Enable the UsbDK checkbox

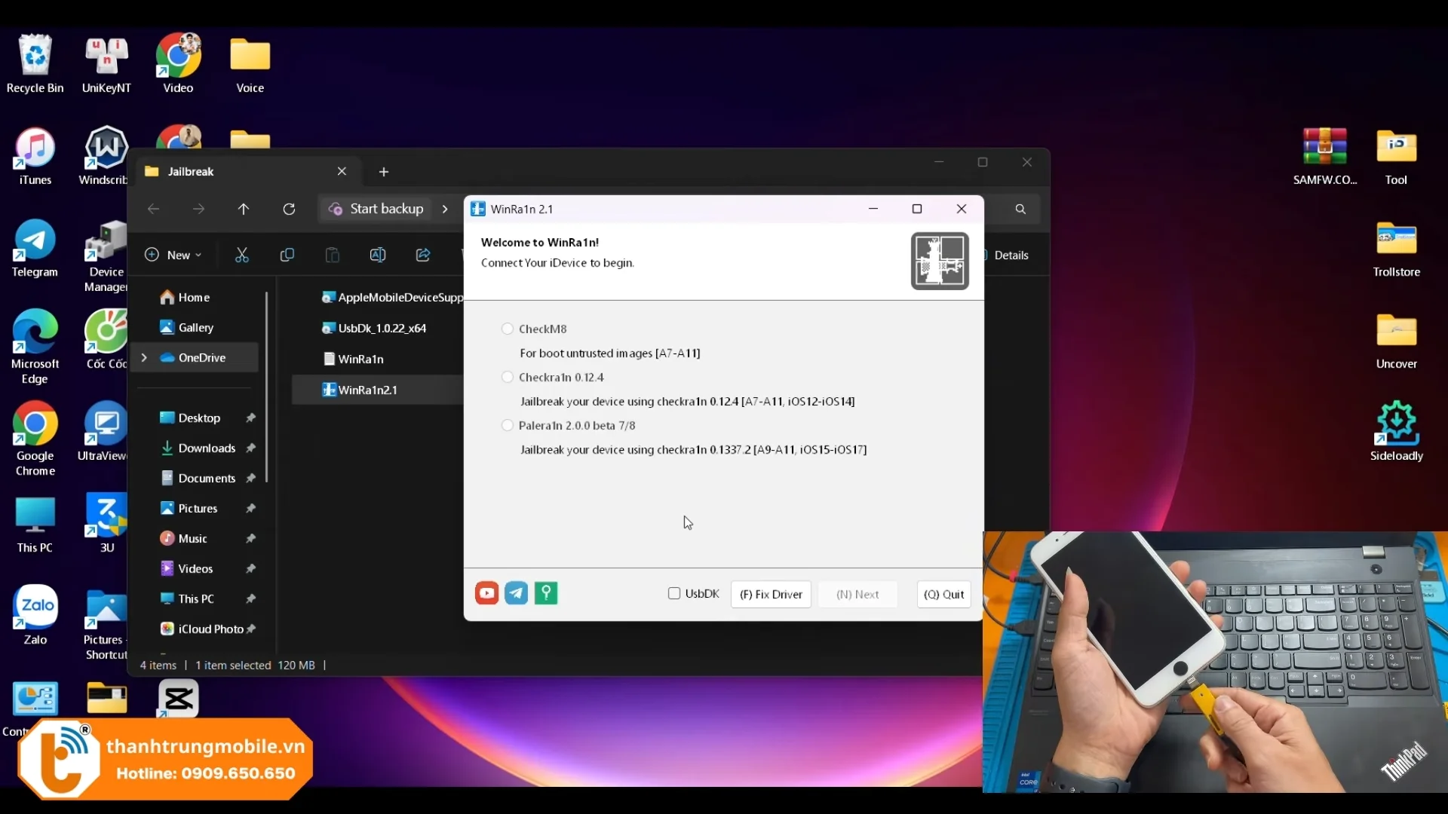(x=674, y=594)
